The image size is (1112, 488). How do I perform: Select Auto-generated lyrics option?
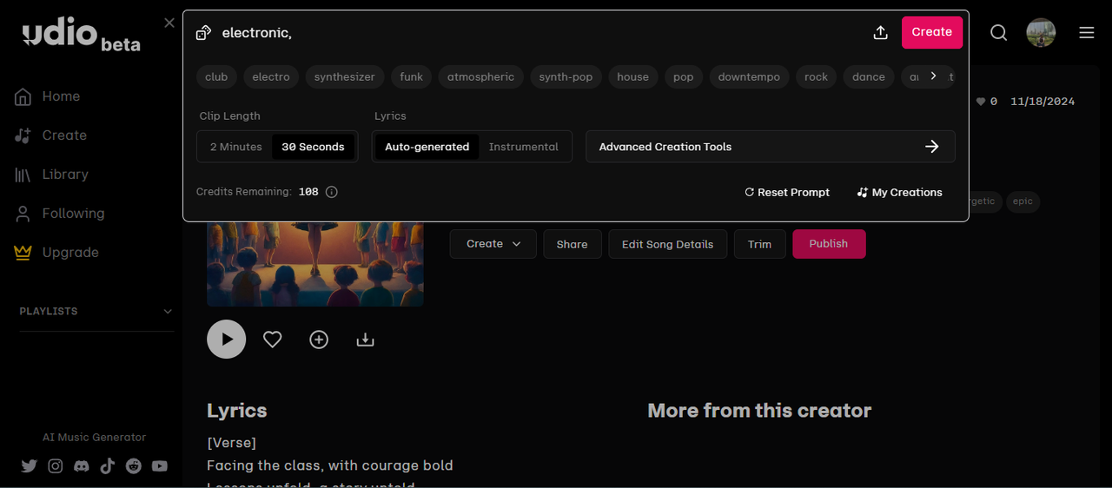tap(427, 147)
